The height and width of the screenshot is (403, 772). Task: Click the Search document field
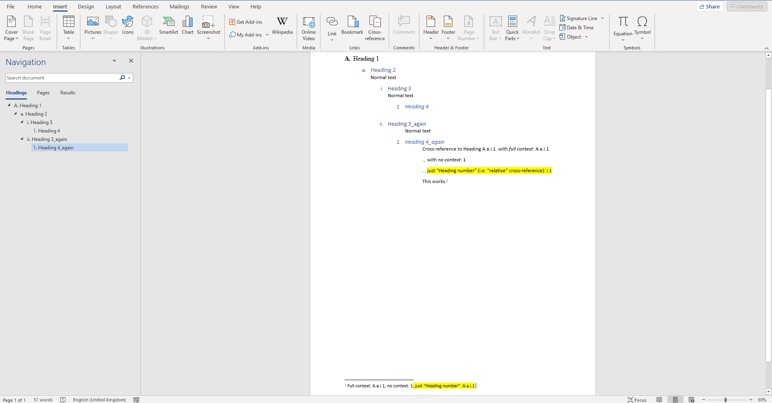click(x=62, y=78)
